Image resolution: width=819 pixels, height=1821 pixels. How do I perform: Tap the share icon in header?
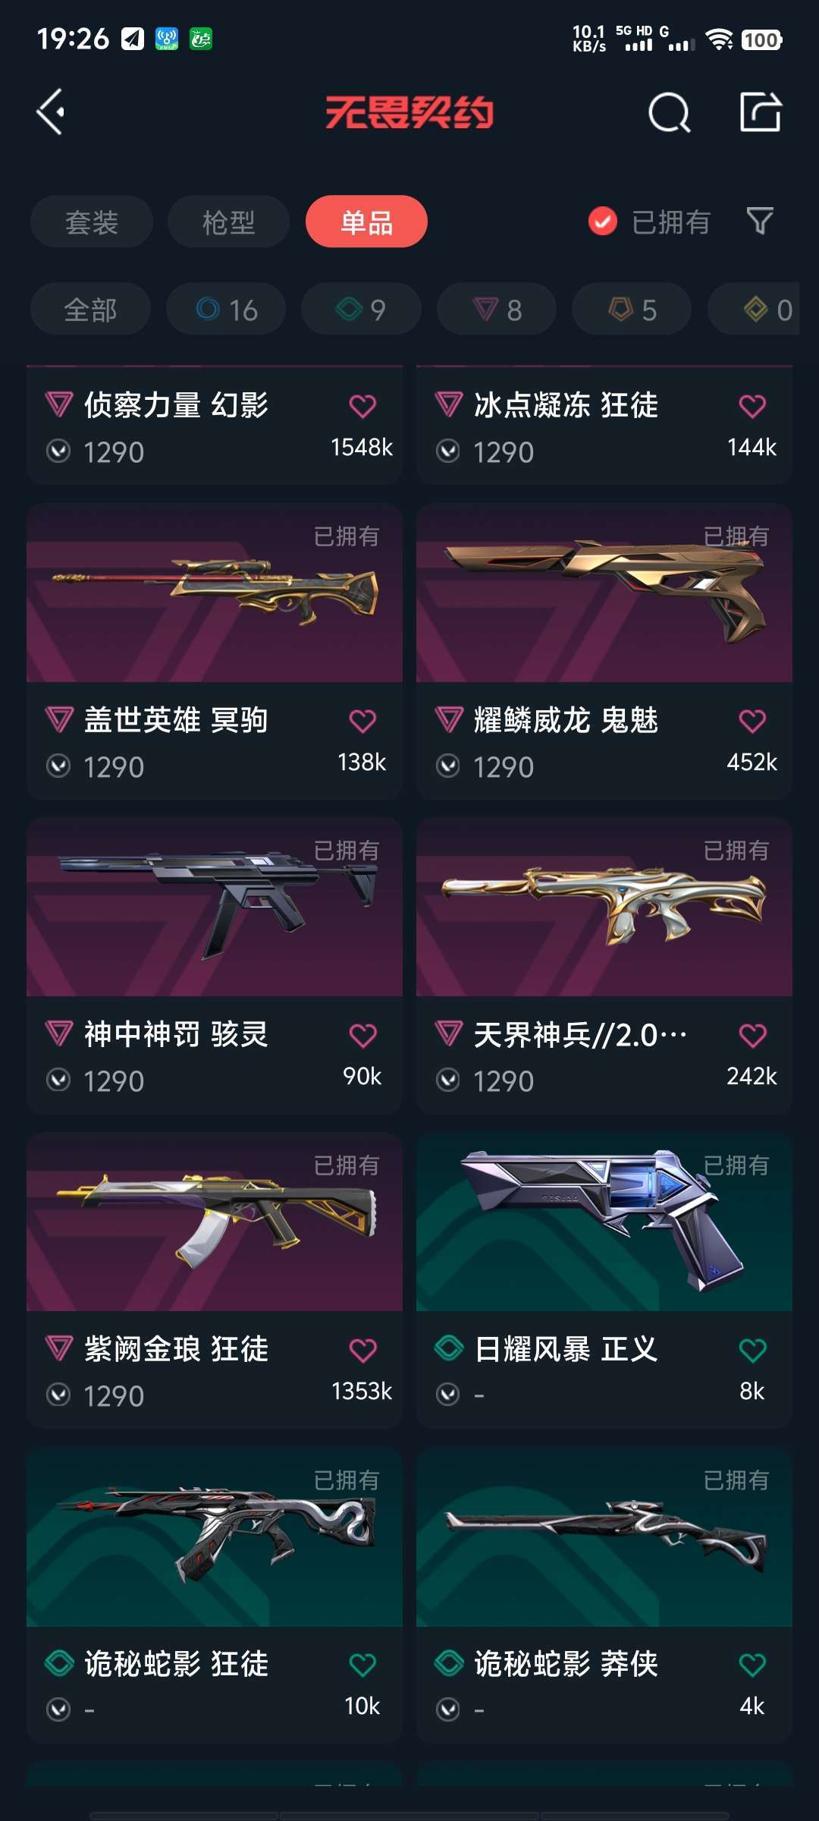(x=760, y=112)
